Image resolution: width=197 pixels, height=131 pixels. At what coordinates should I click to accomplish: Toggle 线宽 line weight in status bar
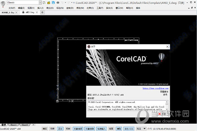click(x=111, y=129)
